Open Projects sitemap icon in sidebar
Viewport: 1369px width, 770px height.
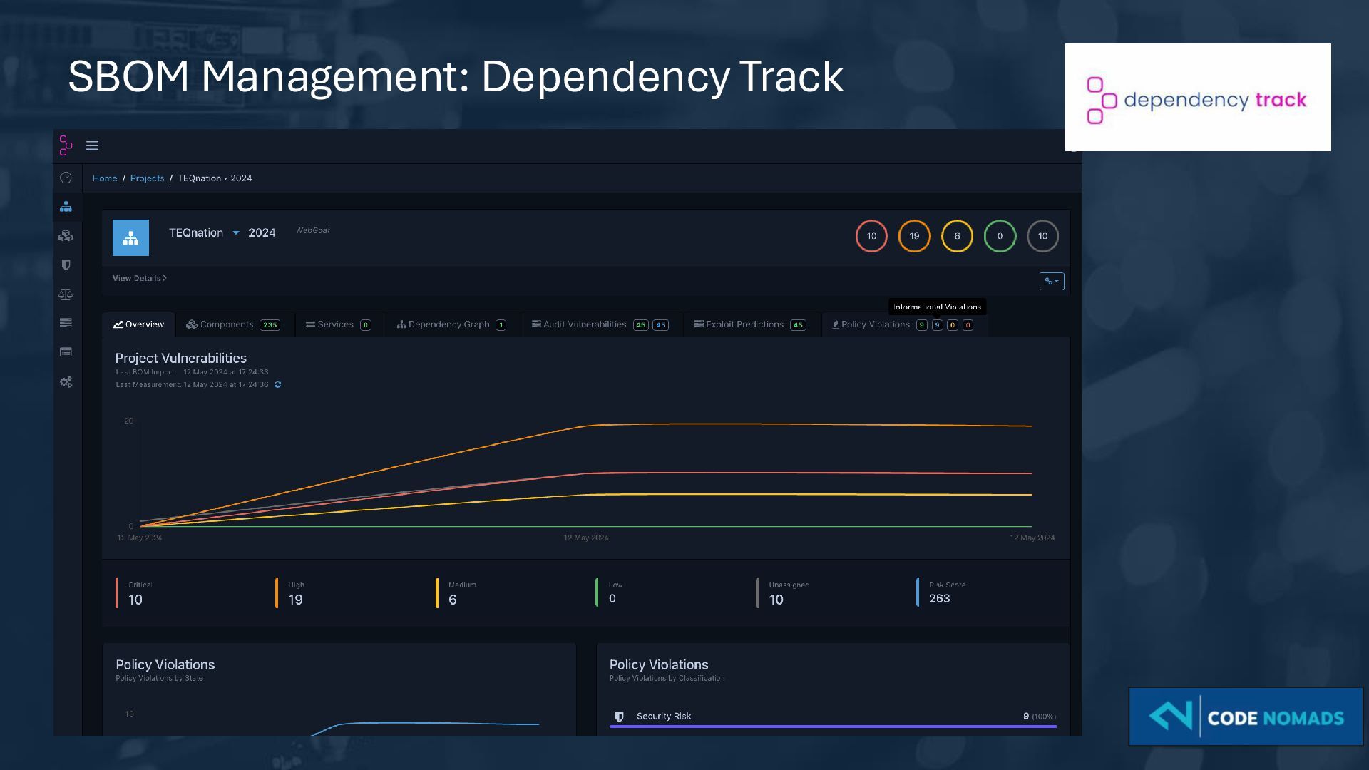point(66,207)
